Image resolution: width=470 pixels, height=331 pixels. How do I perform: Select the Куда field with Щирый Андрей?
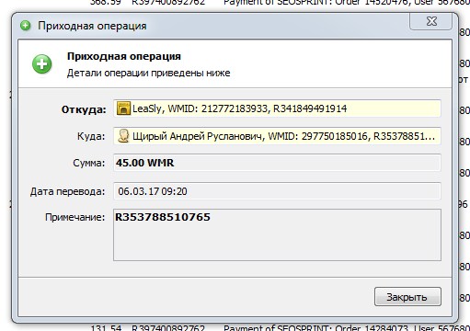coord(277,136)
